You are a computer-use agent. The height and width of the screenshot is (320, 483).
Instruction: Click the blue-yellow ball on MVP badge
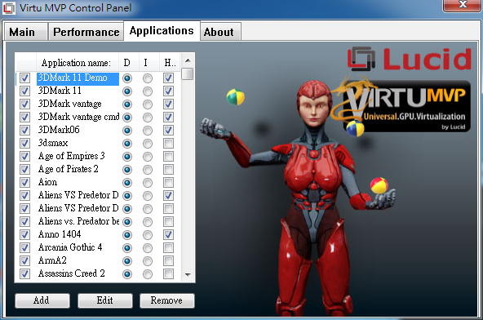tap(355, 128)
